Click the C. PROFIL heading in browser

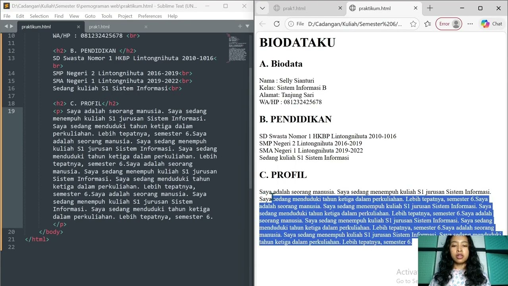coord(283,175)
